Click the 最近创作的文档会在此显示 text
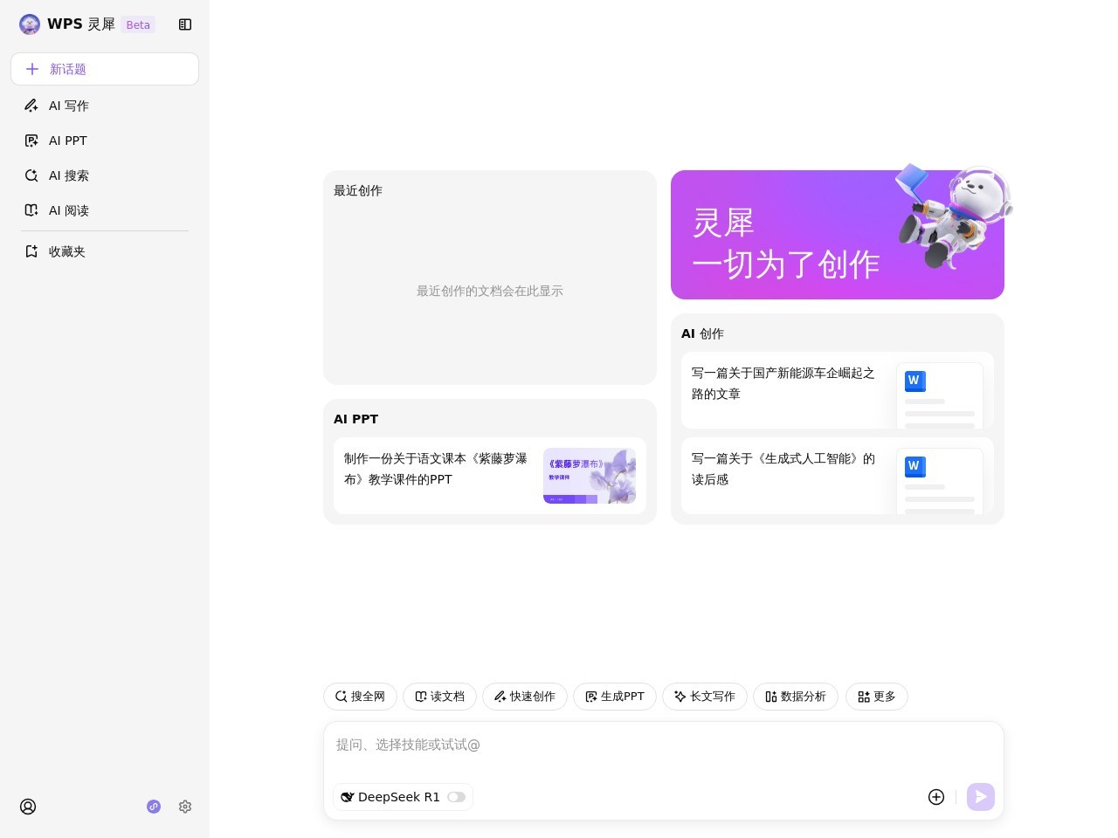Screen dimensions: 1118x838 click(x=490, y=291)
